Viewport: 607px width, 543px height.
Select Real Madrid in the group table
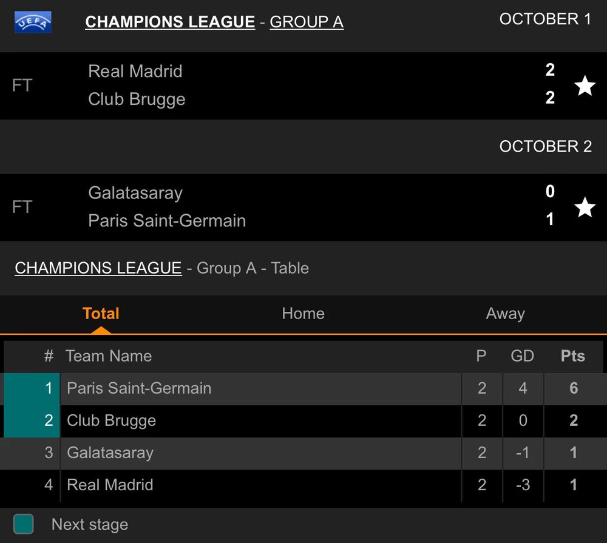(110, 485)
